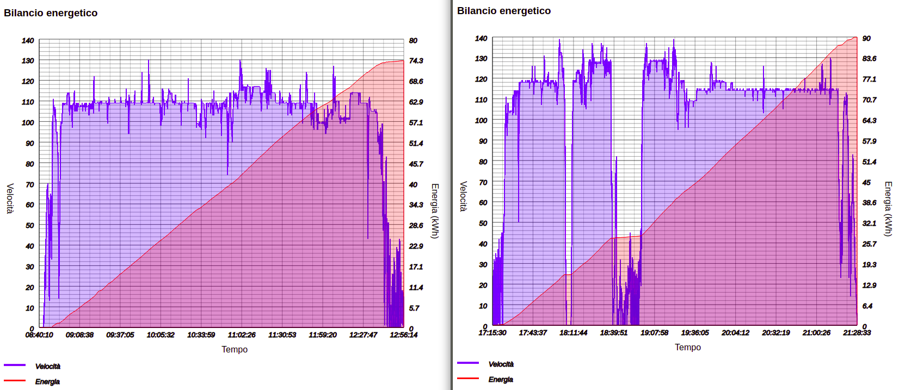Click the 21:00:26 time tick
Screen dimensions: 899x390
(x=817, y=333)
